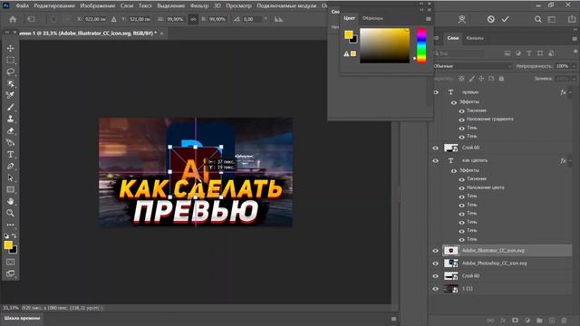This screenshot has width=580, height=326.
Task: Click the share icon top right
Action: coord(572,19)
